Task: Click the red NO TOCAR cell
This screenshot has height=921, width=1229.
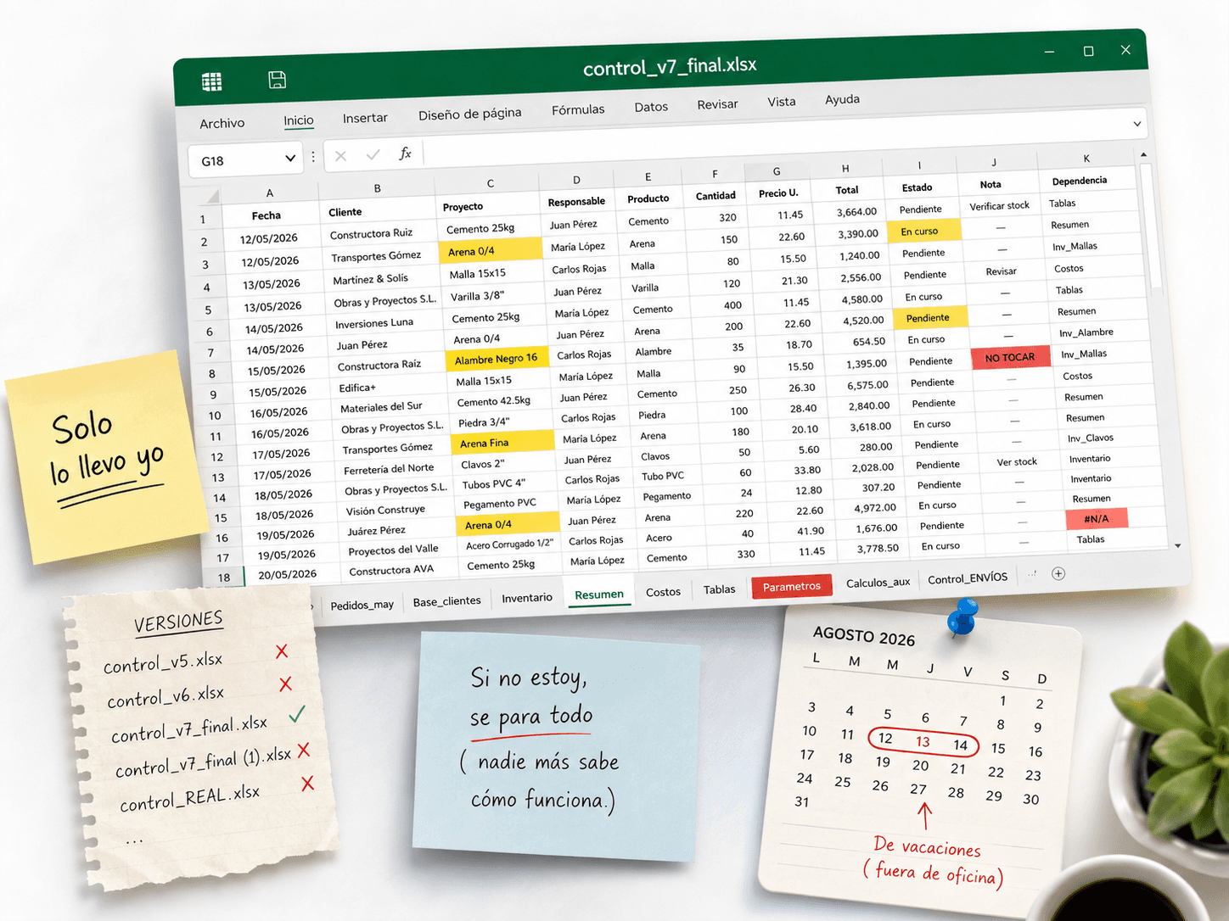Action: (1009, 358)
